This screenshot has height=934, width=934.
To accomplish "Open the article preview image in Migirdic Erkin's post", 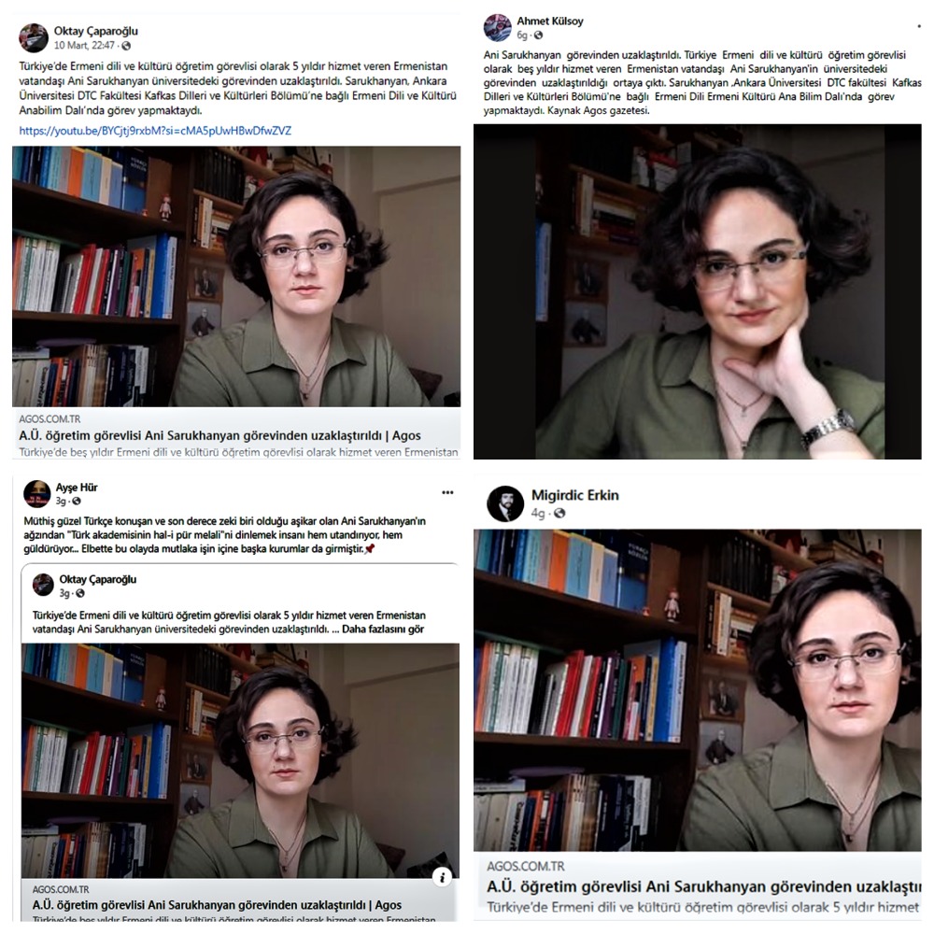I will point(698,690).
